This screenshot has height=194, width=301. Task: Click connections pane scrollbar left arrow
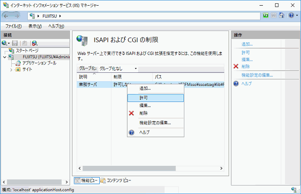click(4, 182)
